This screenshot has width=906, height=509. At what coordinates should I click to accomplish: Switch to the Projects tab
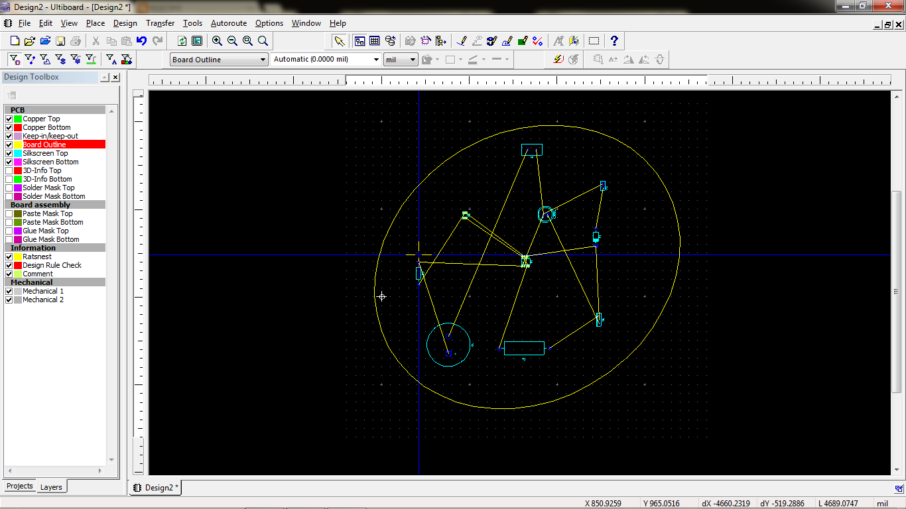click(19, 486)
